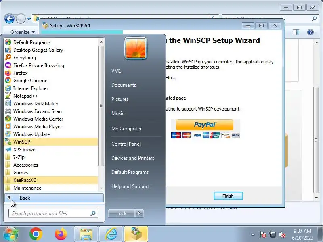Launch XPS Viewer
Image resolution: width=323 pixels, height=242 pixels.
point(51,149)
